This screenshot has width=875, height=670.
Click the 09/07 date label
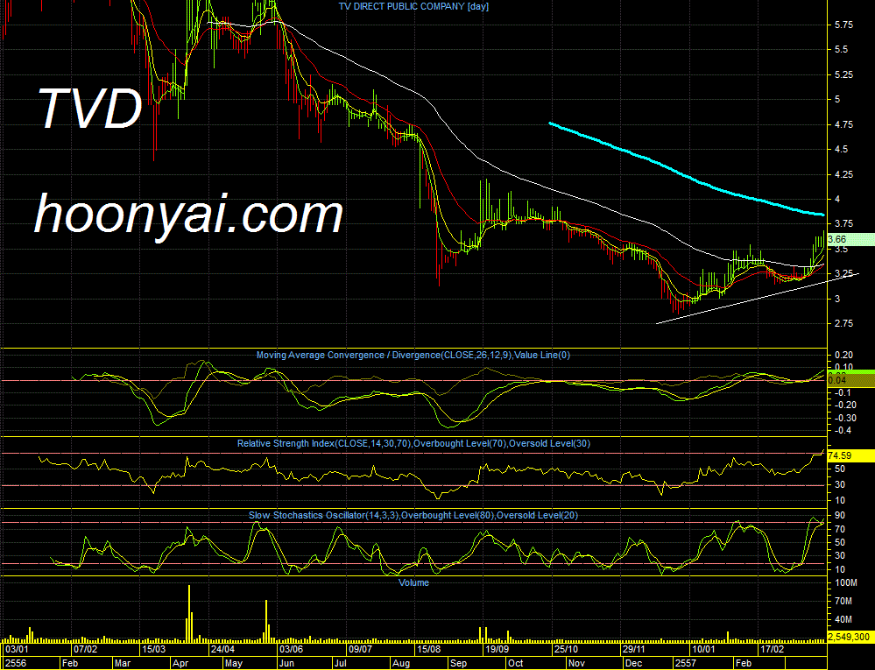(361, 650)
